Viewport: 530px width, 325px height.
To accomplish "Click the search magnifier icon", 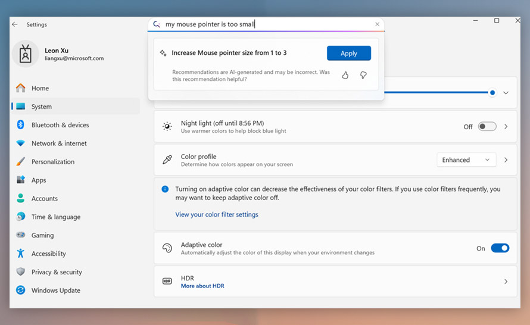I will (157, 24).
